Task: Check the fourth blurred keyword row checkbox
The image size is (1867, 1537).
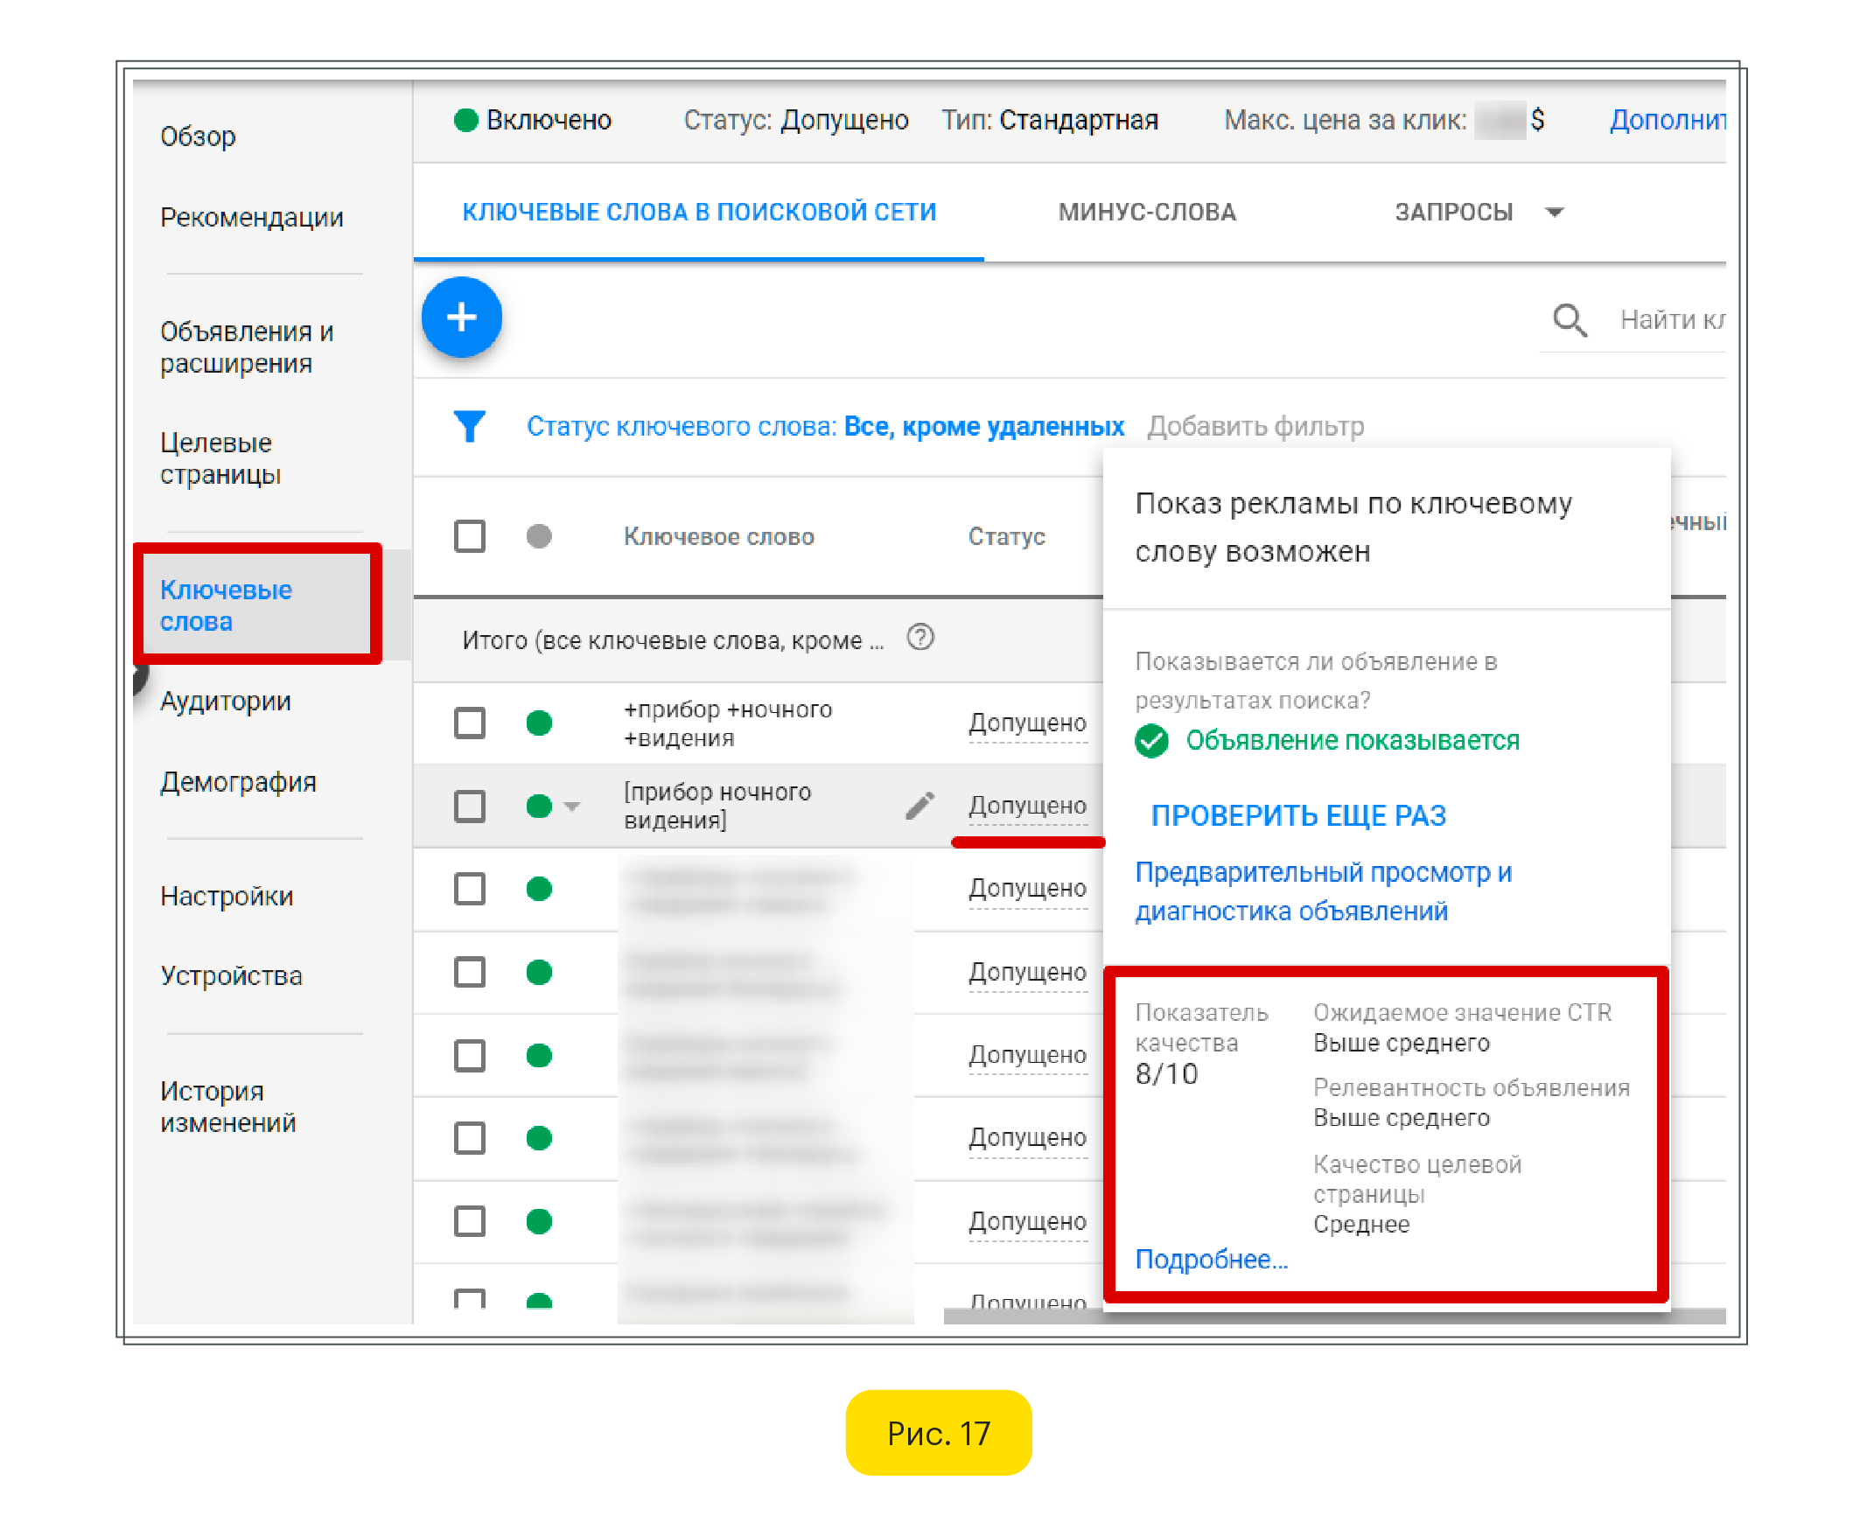Action: click(469, 1138)
